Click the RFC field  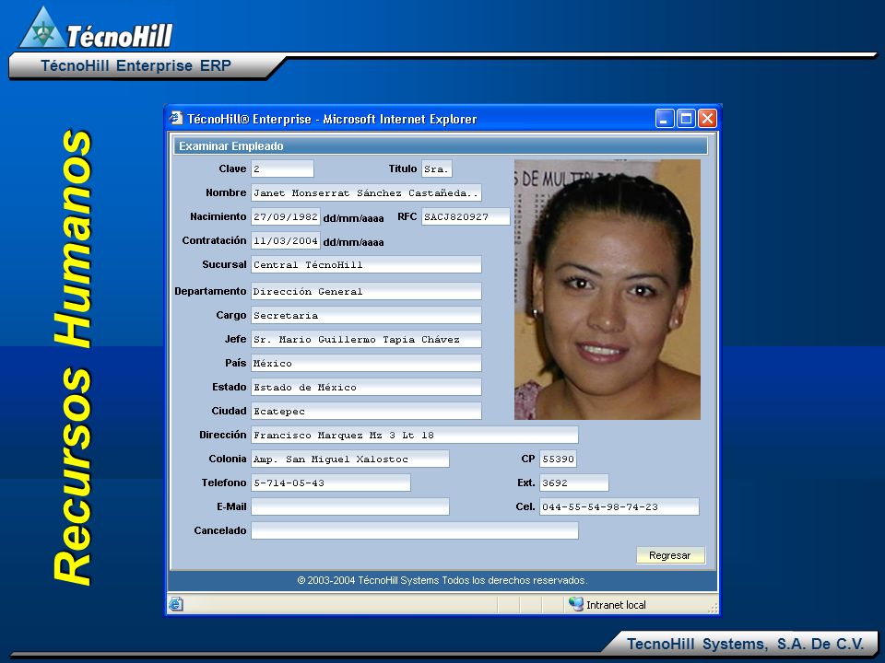(x=466, y=216)
